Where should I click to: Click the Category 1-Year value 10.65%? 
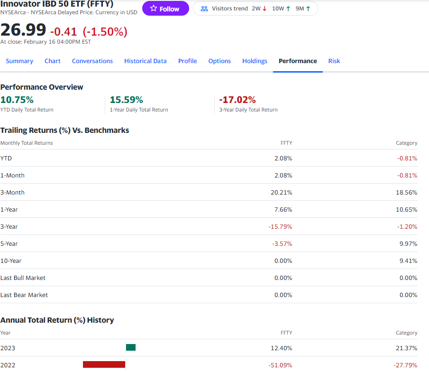pyautogui.click(x=406, y=209)
